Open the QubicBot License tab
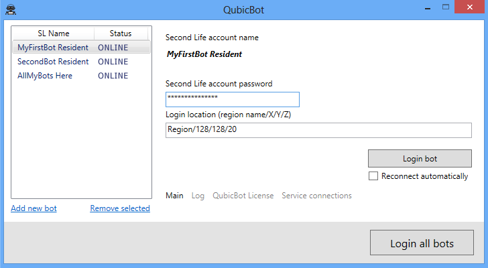 tap(243, 196)
